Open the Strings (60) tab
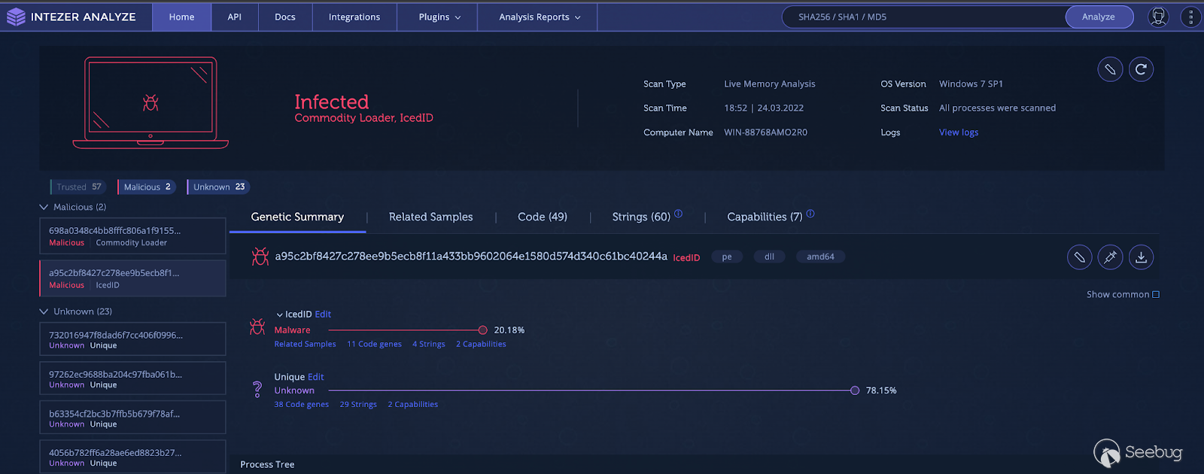The height and width of the screenshot is (474, 1204). coord(640,217)
